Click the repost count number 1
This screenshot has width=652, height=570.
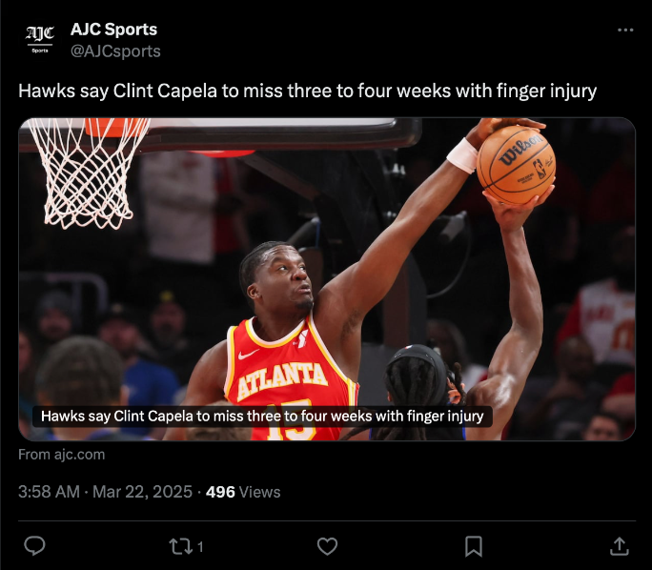click(x=200, y=547)
